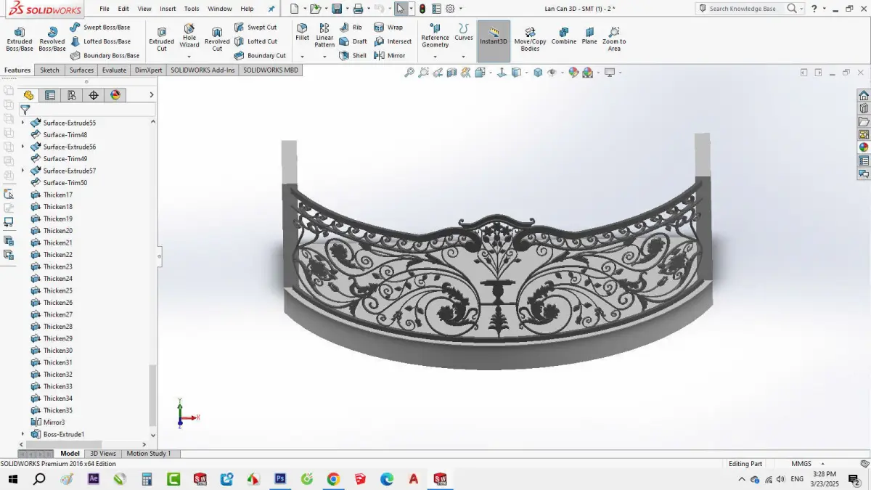871x490 pixels.
Task: Open the Tools menu
Action: click(192, 9)
